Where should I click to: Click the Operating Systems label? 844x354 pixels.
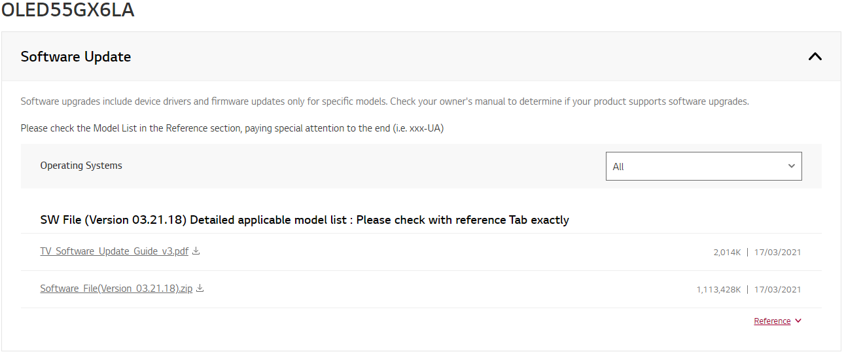pos(81,166)
